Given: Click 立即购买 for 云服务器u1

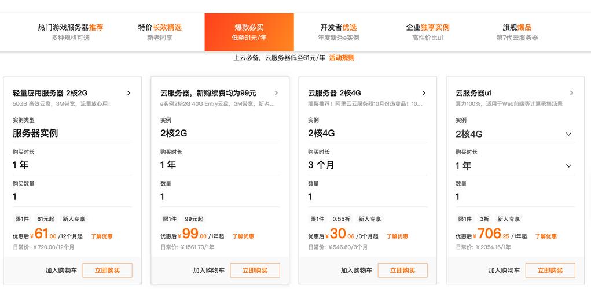Looking at the screenshot, I should pos(550,271).
